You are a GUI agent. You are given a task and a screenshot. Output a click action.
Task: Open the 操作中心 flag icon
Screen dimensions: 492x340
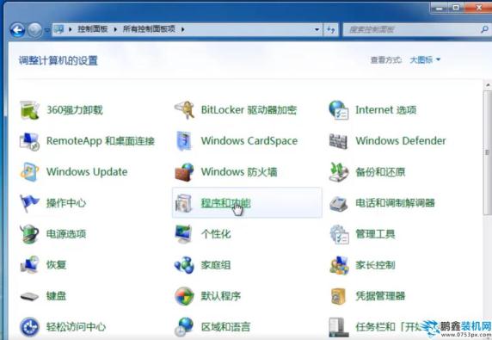(x=29, y=203)
